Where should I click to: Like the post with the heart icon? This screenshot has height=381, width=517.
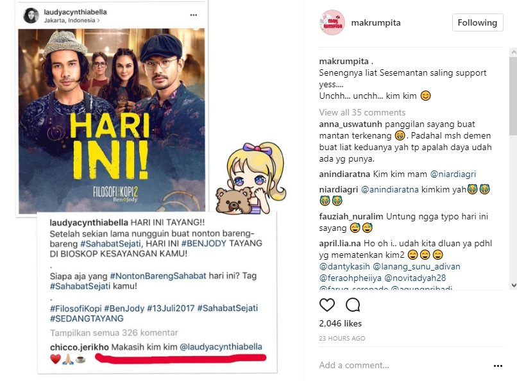pyautogui.click(x=327, y=305)
